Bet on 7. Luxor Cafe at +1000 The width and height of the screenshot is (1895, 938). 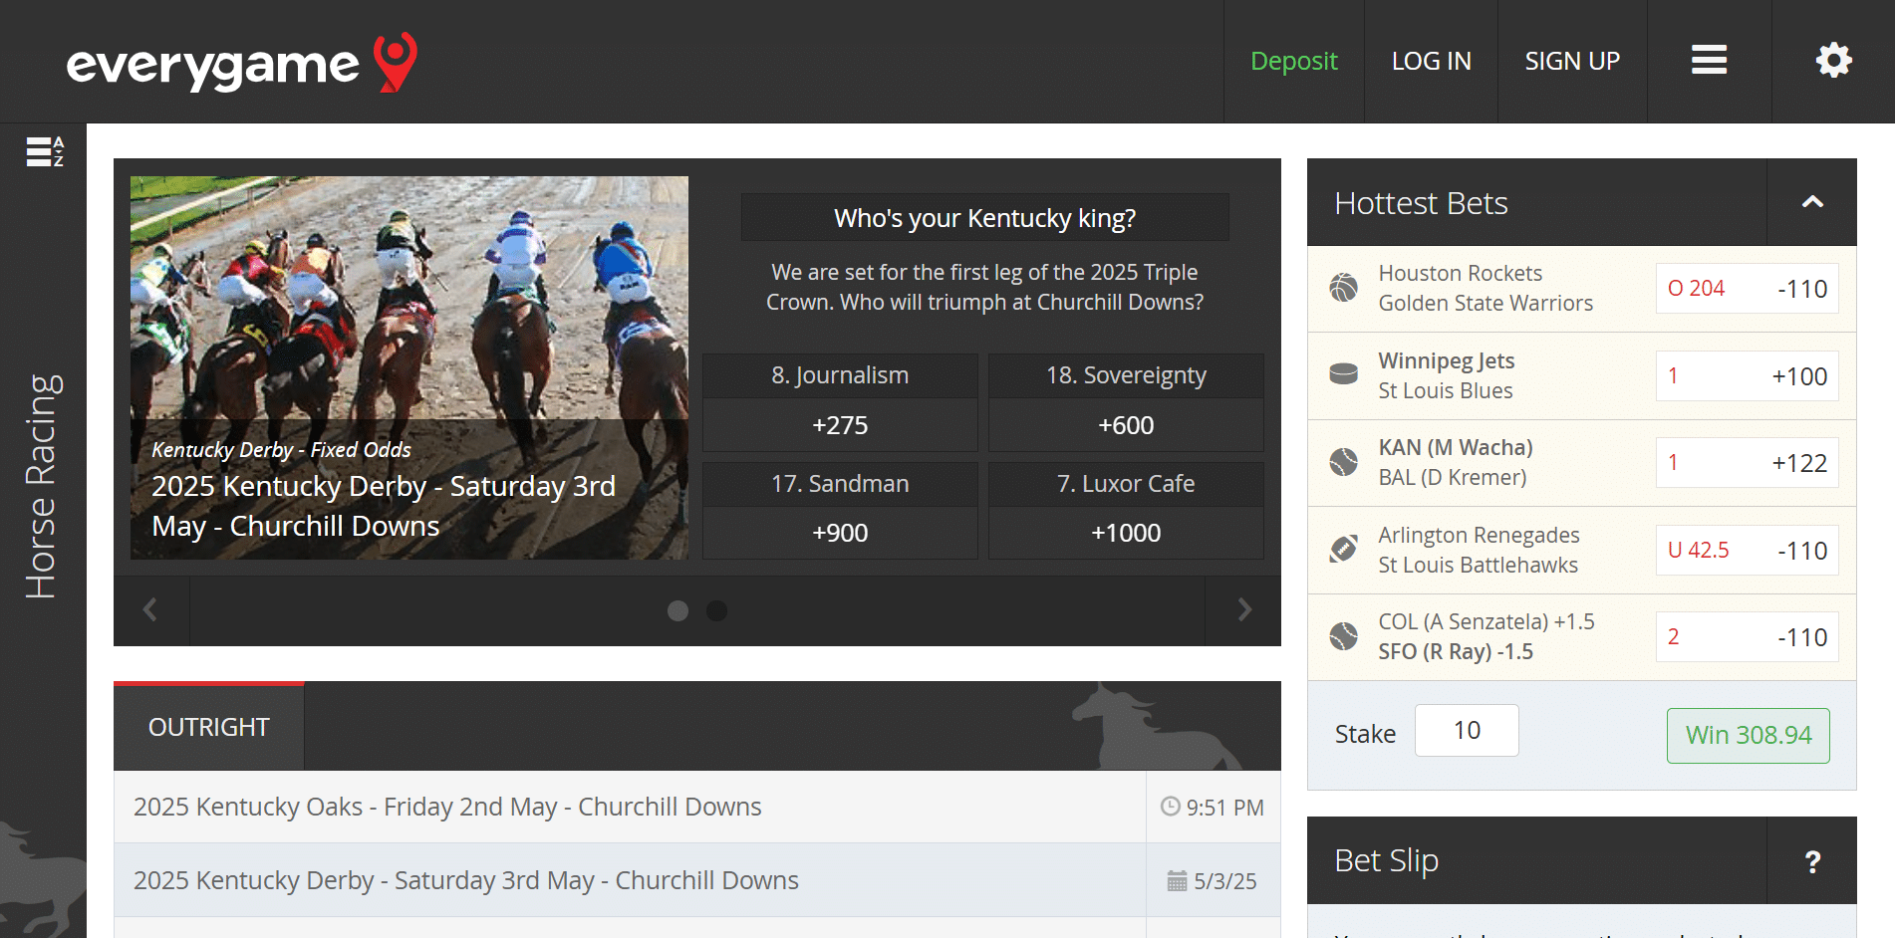1126,510
